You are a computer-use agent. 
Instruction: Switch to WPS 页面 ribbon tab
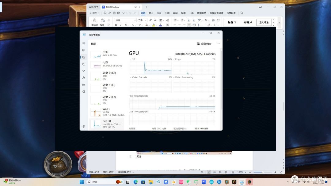tap(159, 13)
